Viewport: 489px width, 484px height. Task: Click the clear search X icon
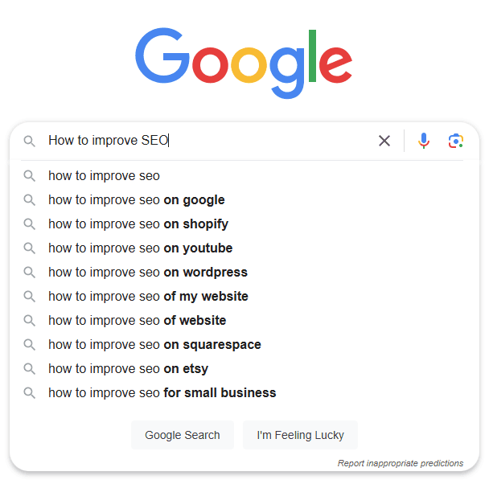click(x=384, y=141)
